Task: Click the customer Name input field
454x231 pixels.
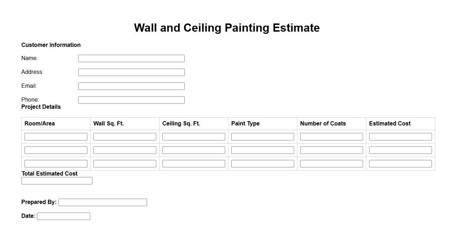Action: coord(131,59)
